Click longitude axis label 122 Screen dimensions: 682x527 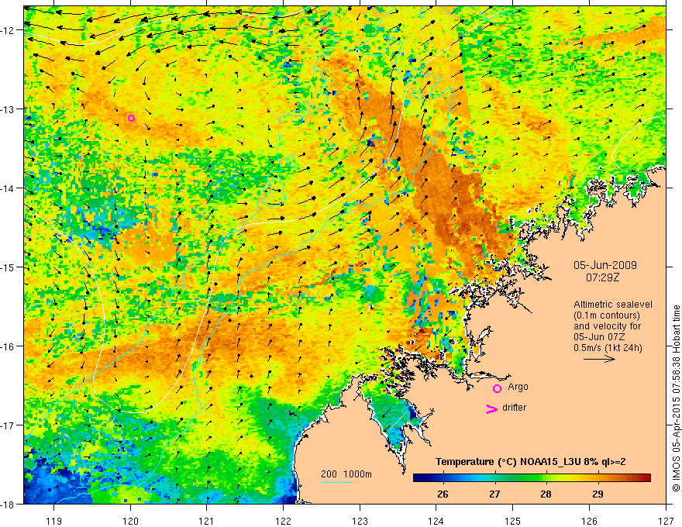(283, 521)
